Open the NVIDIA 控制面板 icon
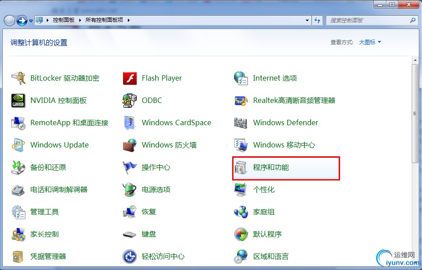 (x=18, y=100)
